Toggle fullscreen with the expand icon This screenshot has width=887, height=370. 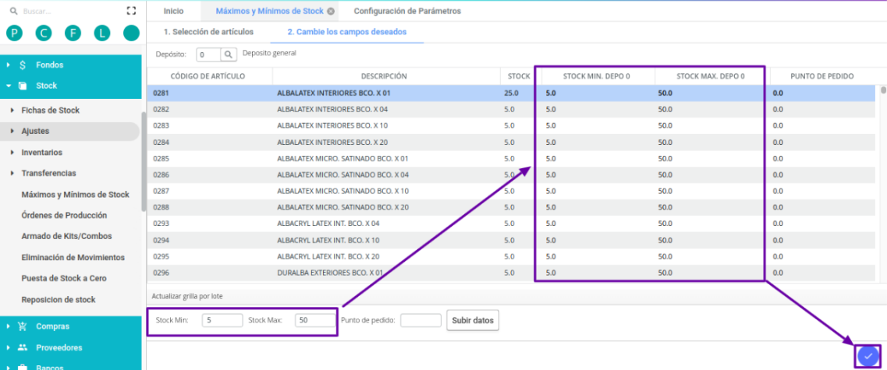(x=131, y=11)
